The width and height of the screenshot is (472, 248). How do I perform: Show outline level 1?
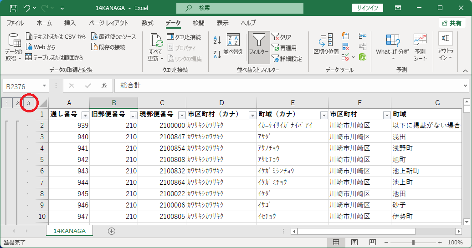7,103
